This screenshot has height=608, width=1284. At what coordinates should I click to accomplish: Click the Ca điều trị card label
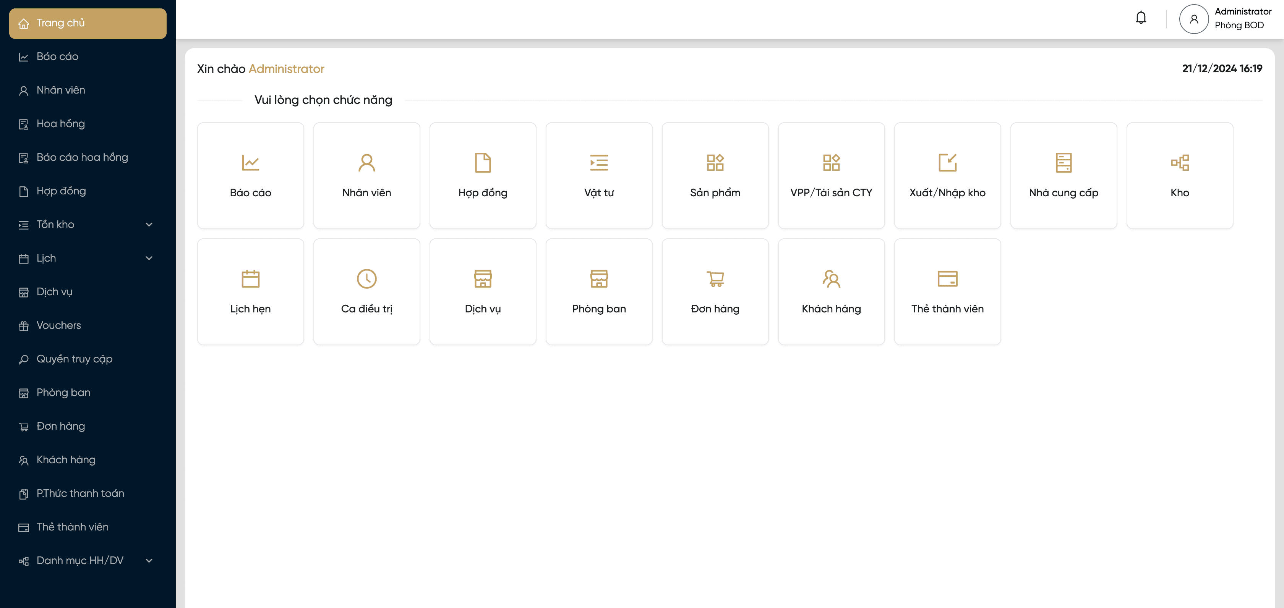click(366, 309)
